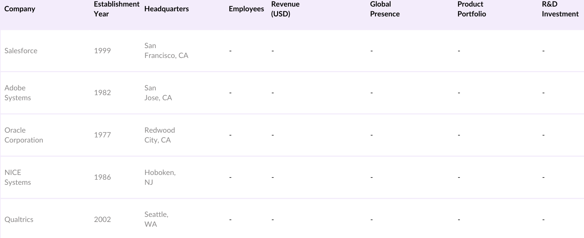584x238 pixels.
Task: Select the Qualtrics company cell
Action: [19, 219]
